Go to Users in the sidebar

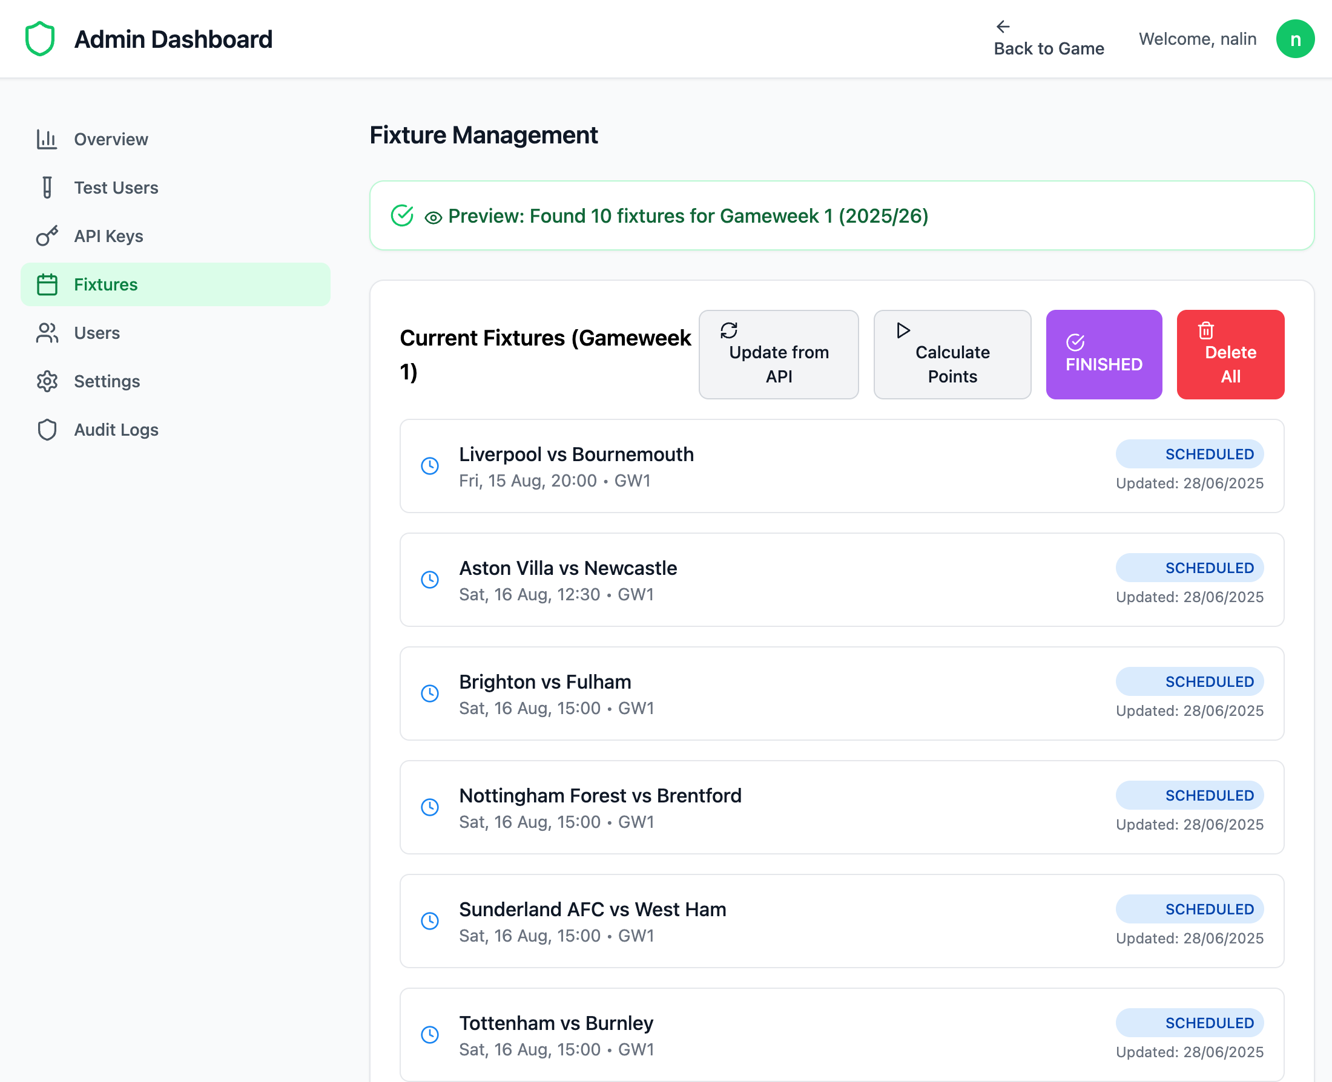click(x=97, y=333)
